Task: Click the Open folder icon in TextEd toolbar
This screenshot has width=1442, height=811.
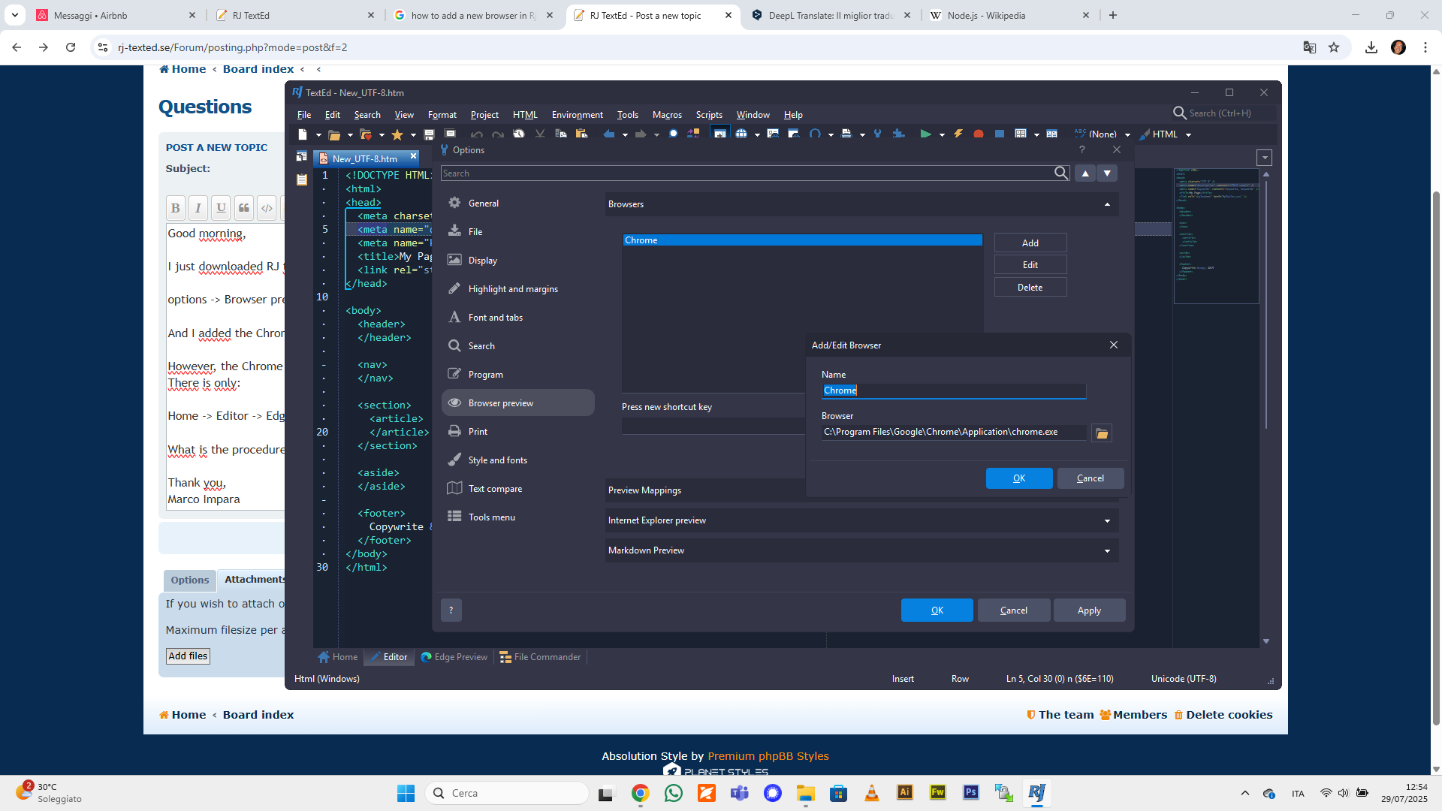Action: (x=334, y=134)
